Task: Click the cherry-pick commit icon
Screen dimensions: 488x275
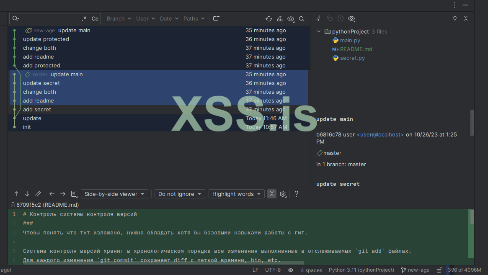Action: 279,19
